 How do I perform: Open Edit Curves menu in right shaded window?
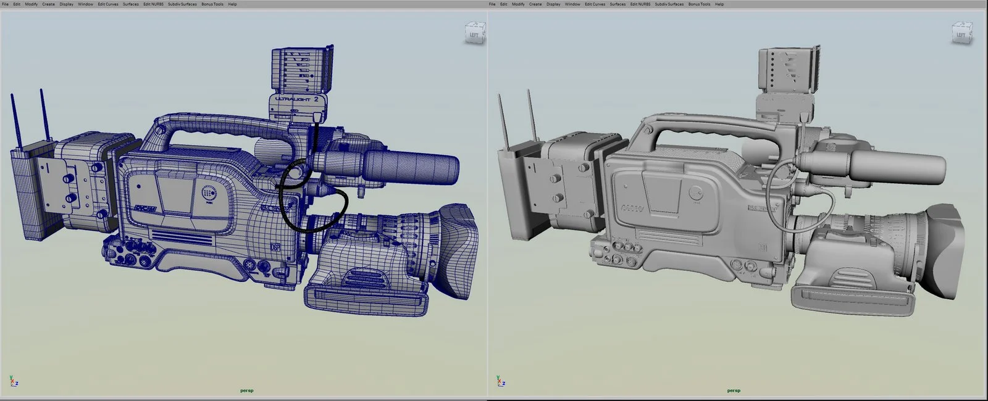pos(595,4)
